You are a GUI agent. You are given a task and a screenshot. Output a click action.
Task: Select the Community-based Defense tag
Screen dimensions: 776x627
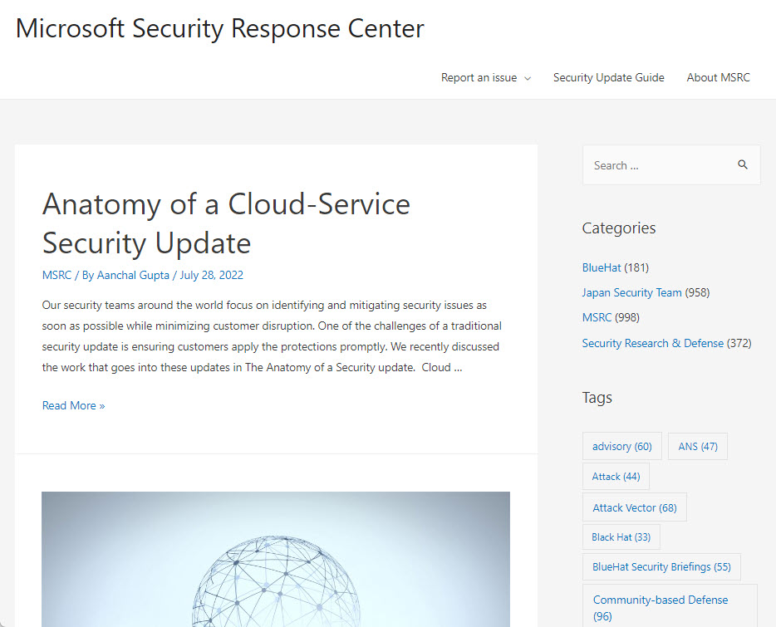pyautogui.click(x=670, y=608)
